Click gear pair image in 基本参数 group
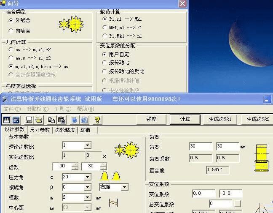 tap(127, 150)
